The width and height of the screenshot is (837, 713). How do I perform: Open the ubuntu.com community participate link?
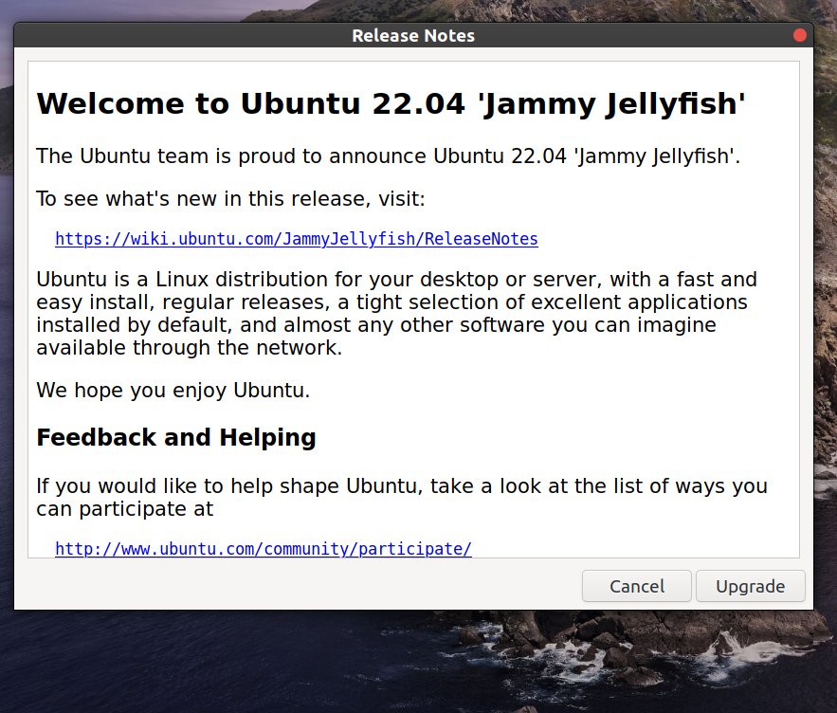tap(264, 549)
